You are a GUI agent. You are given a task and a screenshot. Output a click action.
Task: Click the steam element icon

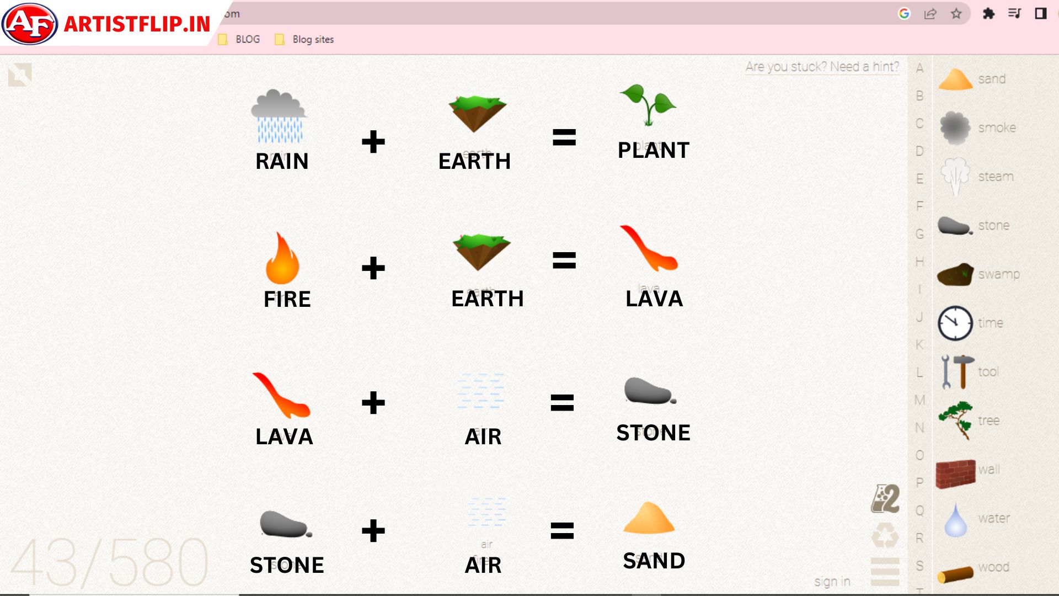coord(954,176)
